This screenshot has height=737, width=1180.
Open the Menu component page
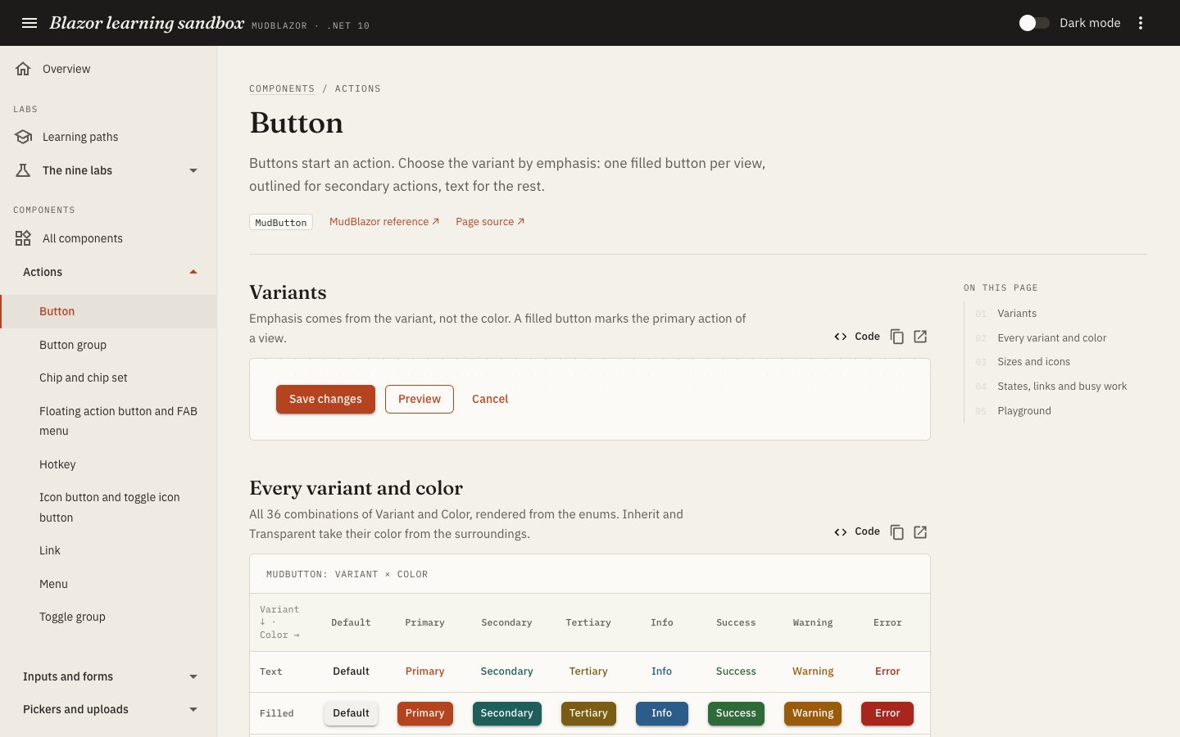pos(108,584)
